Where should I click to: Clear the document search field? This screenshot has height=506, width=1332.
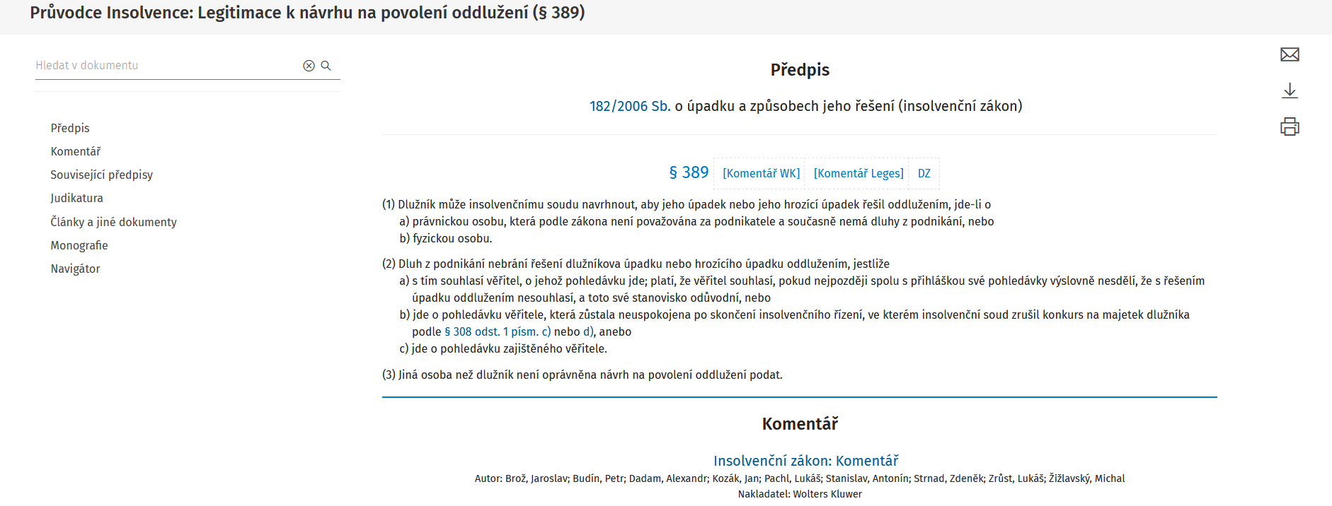pyautogui.click(x=309, y=66)
